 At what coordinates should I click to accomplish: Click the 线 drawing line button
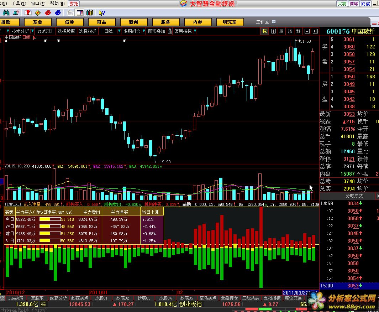(x=290, y=31)
